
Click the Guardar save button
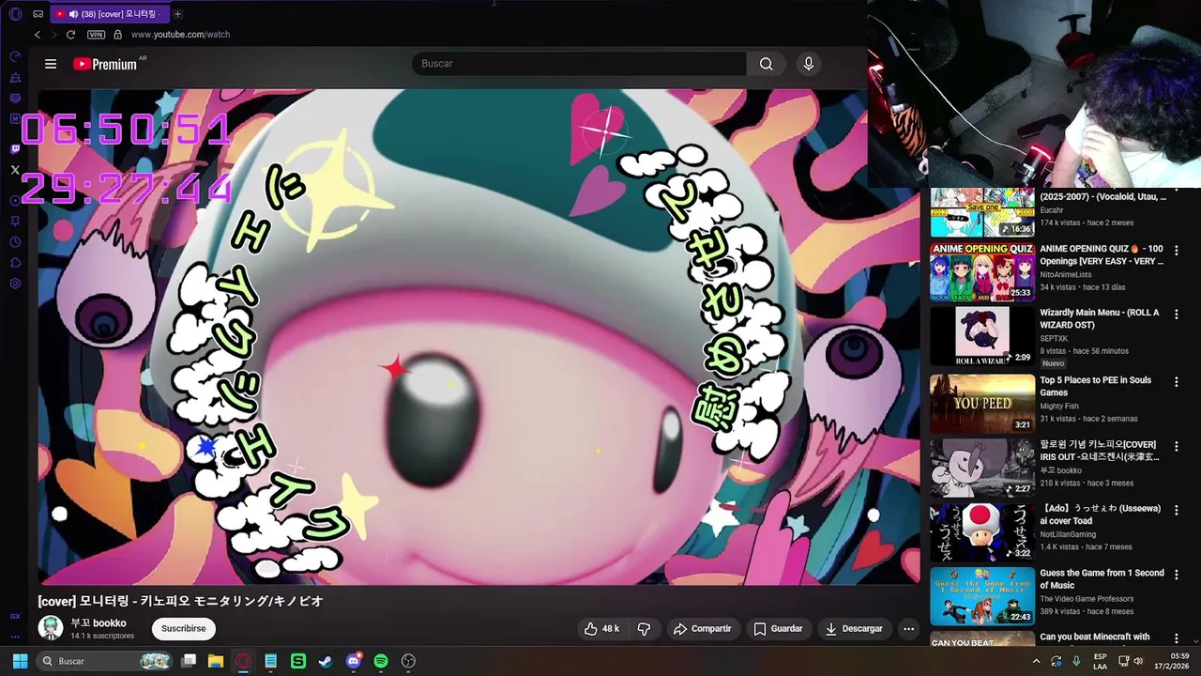tap(778, 628)
